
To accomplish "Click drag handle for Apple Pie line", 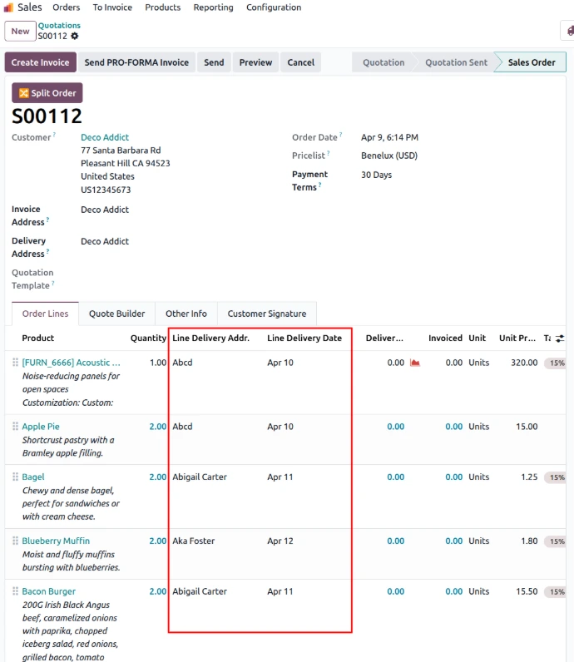I will coord(15,427).
